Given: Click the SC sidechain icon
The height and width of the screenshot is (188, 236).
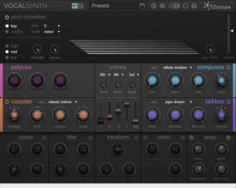Looking at the screenshot, I should point(154,6).
